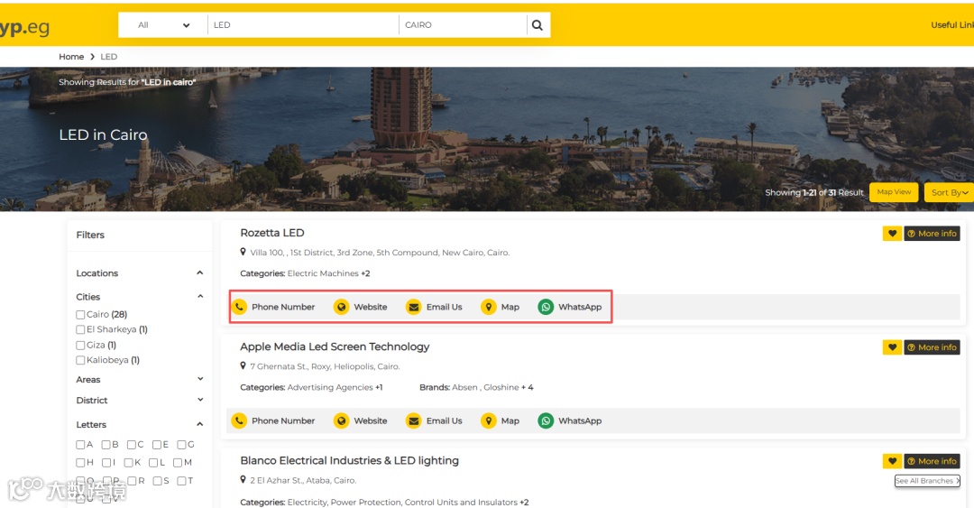Favorite Apple Media with heart icon

point(892,347)
